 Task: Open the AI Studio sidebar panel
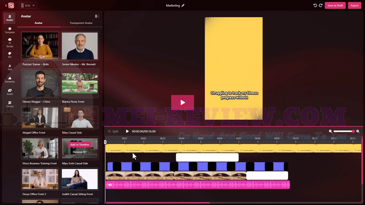coord(10,43)
